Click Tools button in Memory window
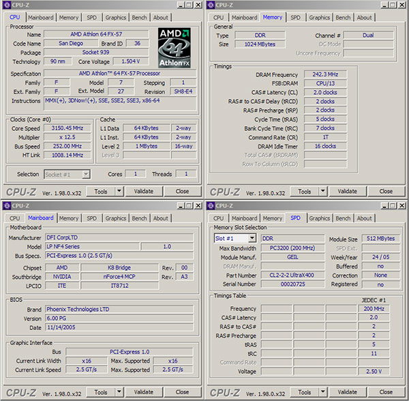 coord(305,191)
